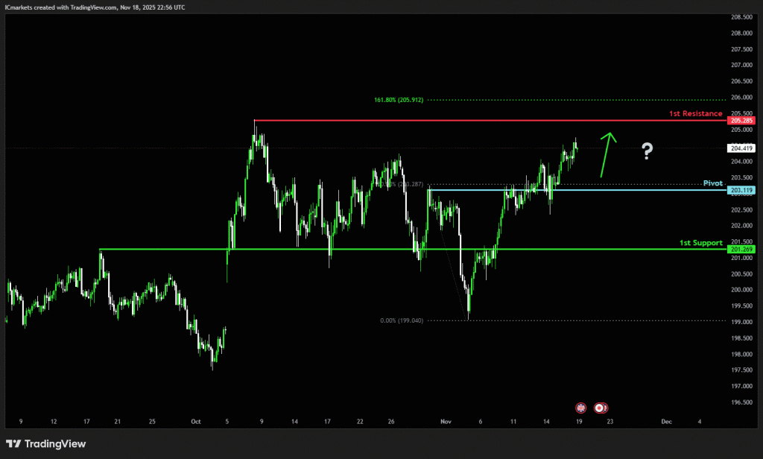Click the UK flag economic event icon

581,408
